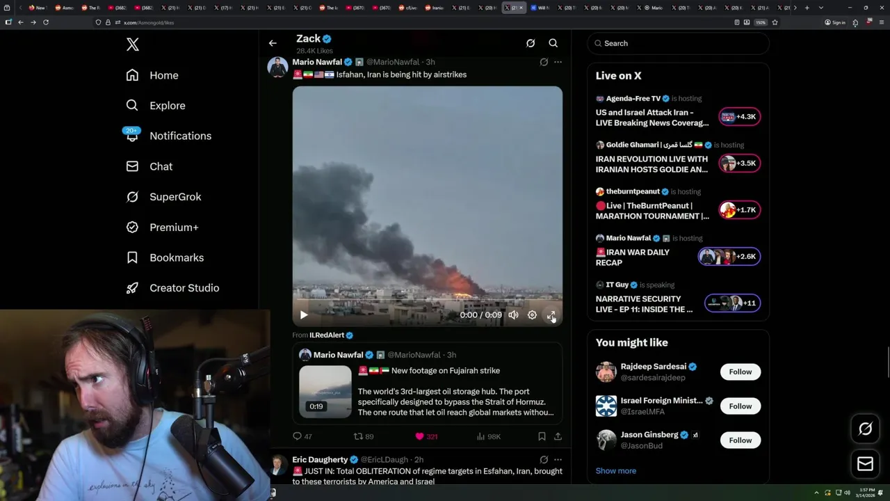This screenshot has width=890, height=501.
Task: Open Rajdeep Sardesai's avatar
Action: coord(606,372)
